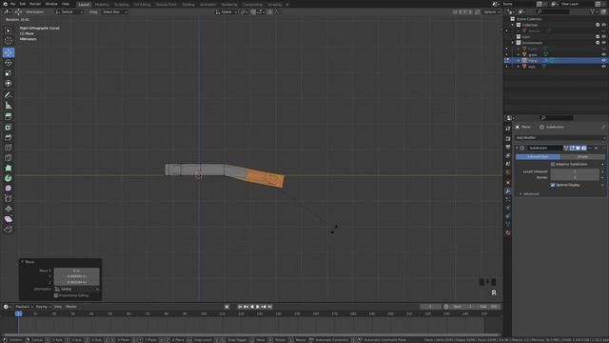Select the 3D Cursor tool
Screen dimensions: 609x343
9,41
